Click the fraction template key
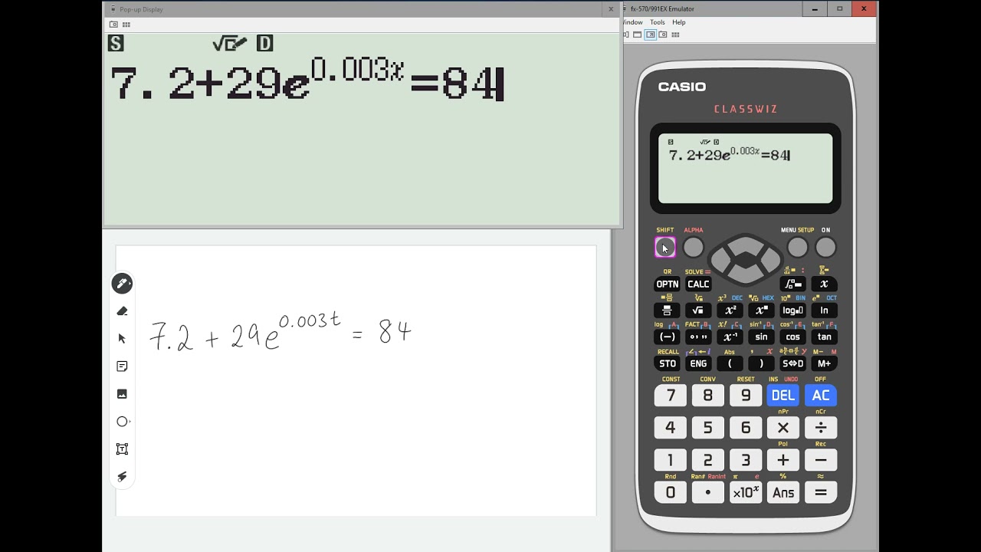 click(668, 310)
